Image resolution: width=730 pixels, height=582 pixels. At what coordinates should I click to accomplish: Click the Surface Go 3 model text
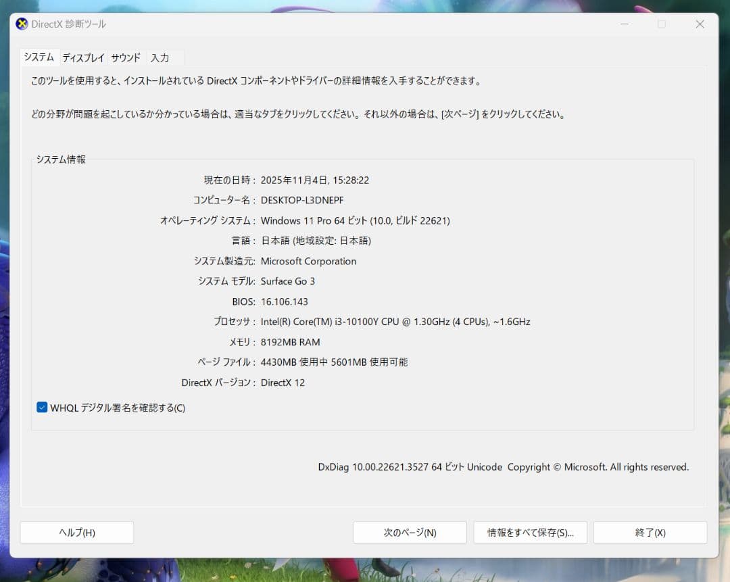pyautogui.click(x=288, y=281)
